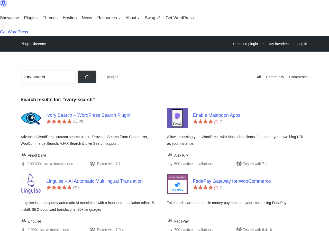This screenshot has width=329, height=231.
Task: Select the Commercial filter
Action: pos(299,77)
